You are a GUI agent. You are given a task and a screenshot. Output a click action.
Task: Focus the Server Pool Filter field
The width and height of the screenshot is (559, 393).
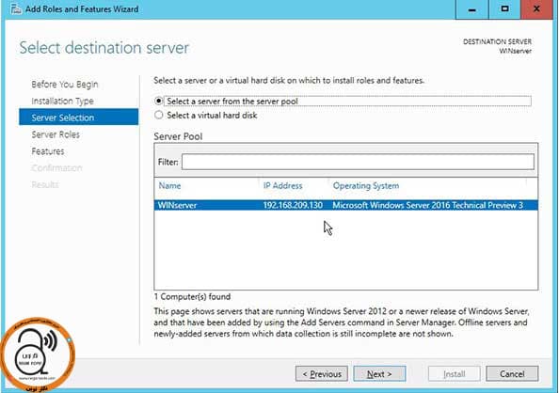click(x=358, y=162)
